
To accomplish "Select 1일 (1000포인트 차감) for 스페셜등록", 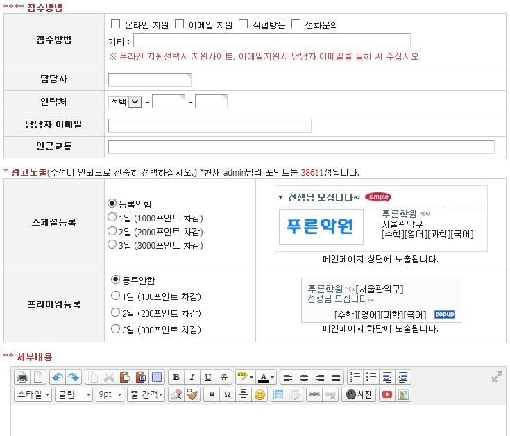I will pos(112,217).
